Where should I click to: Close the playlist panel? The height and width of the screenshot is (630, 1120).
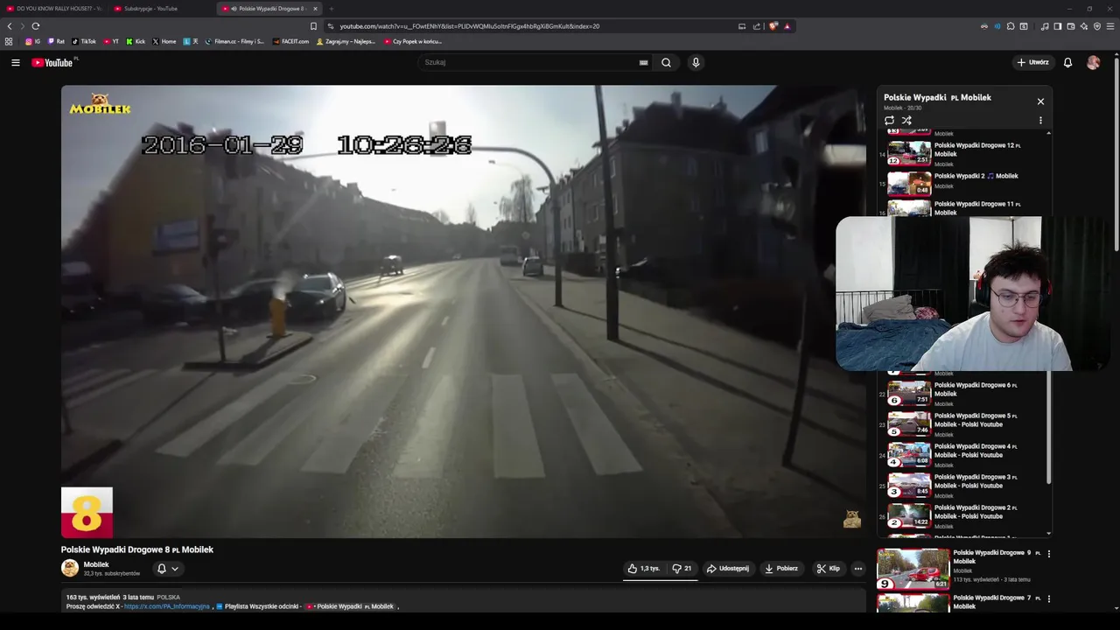[x=1040, y=101]
